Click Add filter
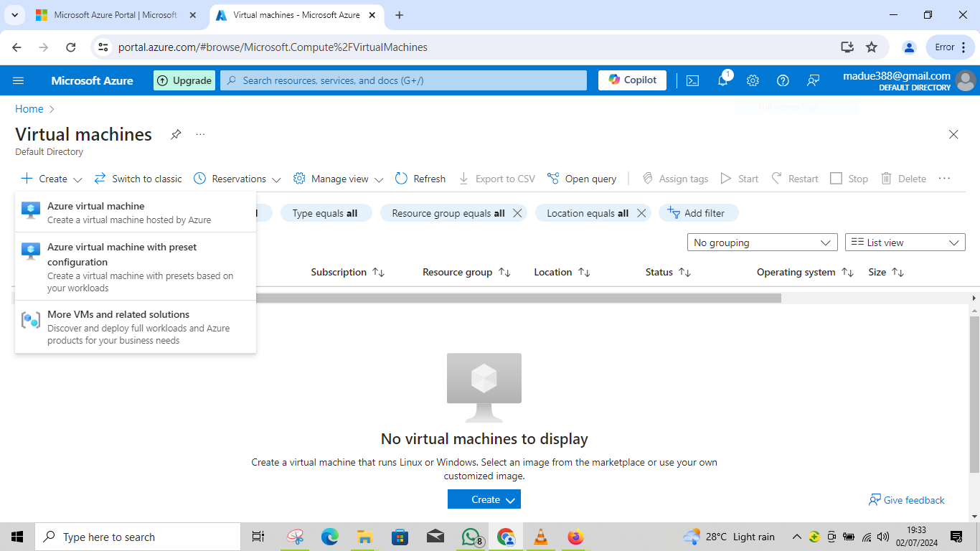 point(698,213)
